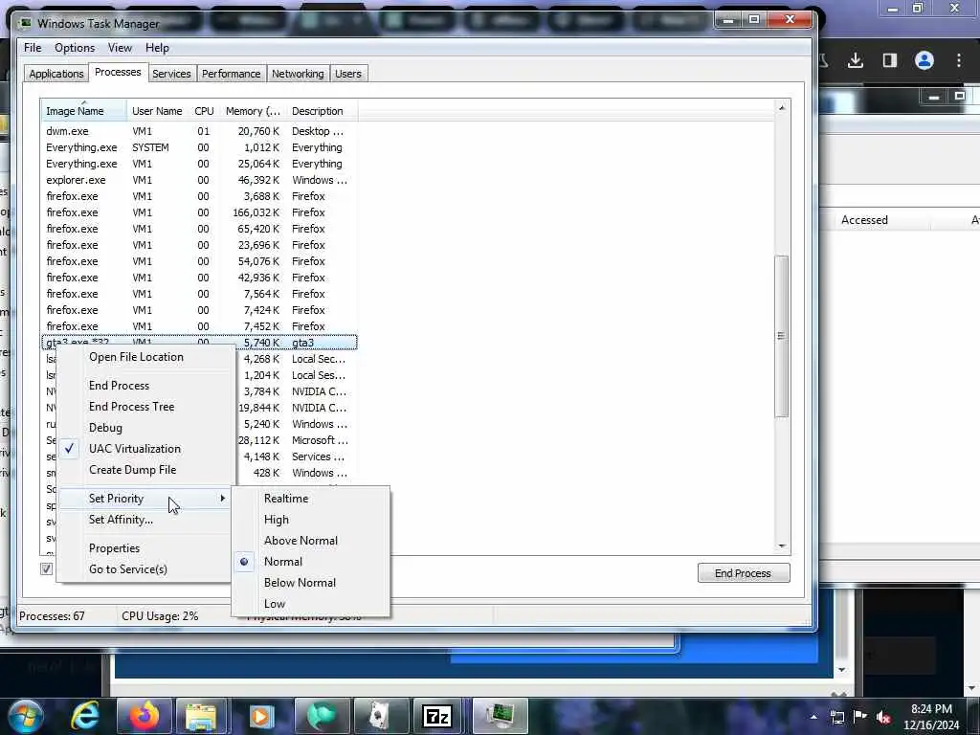This screenshot has width=980, height=735.
Task: Open Set Affinity... from context menu
Action: [121, 520]
